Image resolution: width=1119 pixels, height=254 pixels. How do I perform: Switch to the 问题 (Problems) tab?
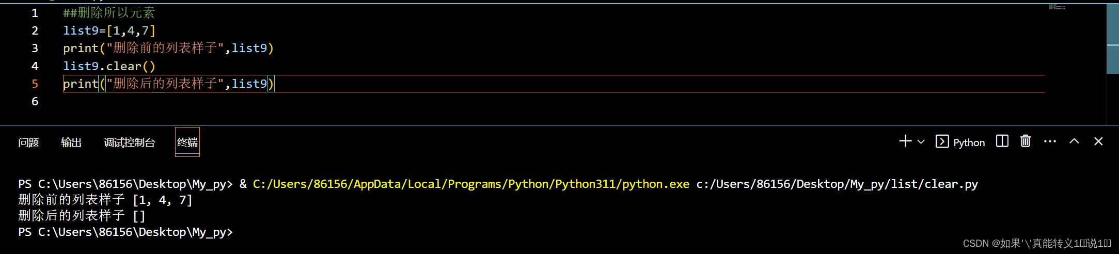(28, 142)
